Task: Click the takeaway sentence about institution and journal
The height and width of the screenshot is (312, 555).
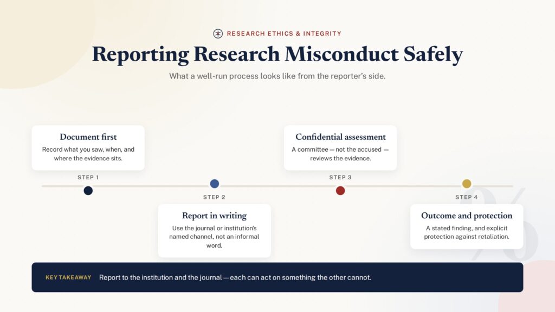Action: (x=235, y=277)
